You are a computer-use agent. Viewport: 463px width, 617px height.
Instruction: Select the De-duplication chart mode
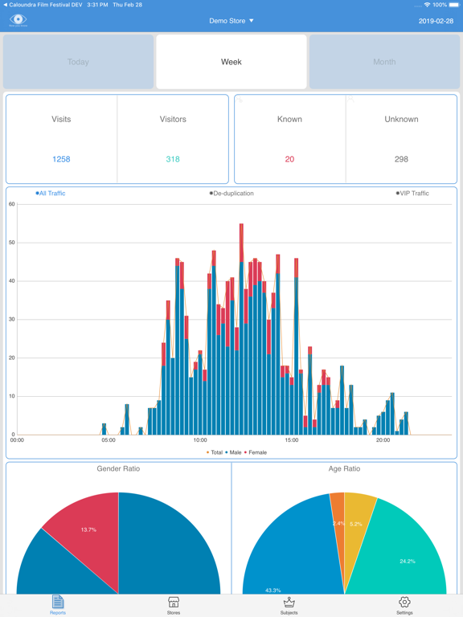click(x=231, y=193)
